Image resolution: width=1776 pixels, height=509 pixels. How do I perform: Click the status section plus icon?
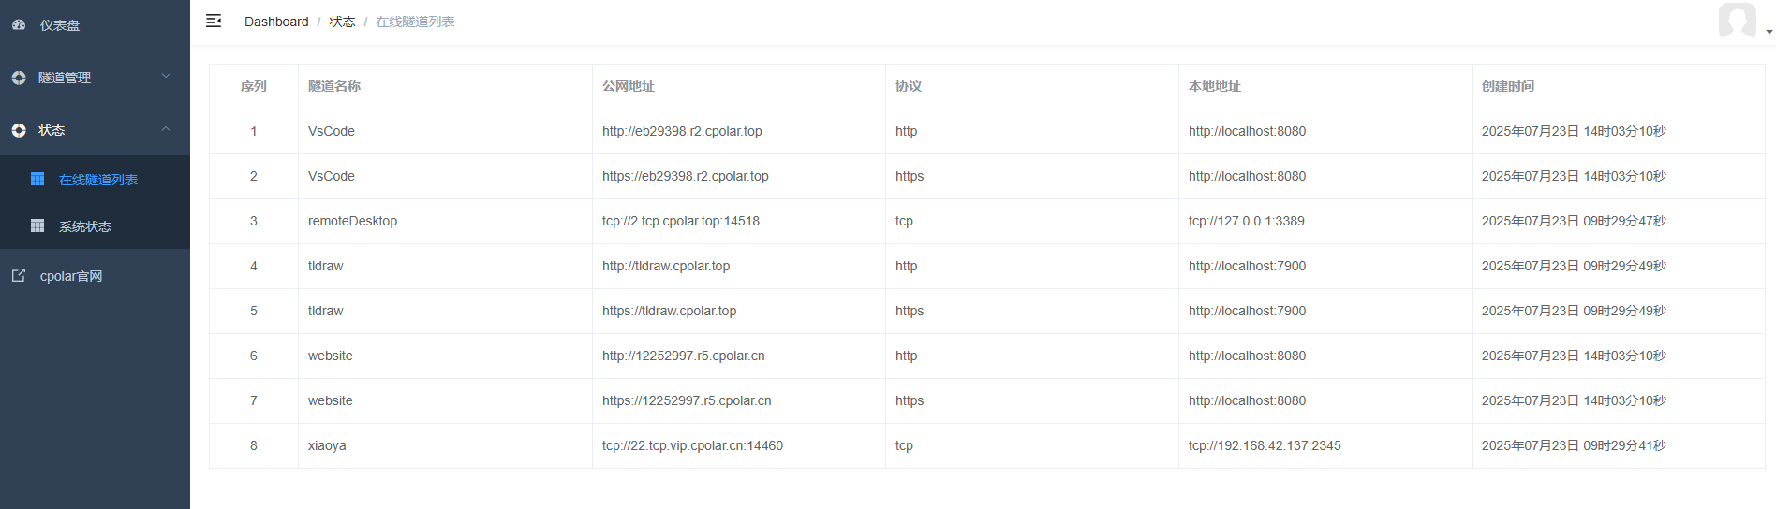pyautogui.click(x=19, y=130)
